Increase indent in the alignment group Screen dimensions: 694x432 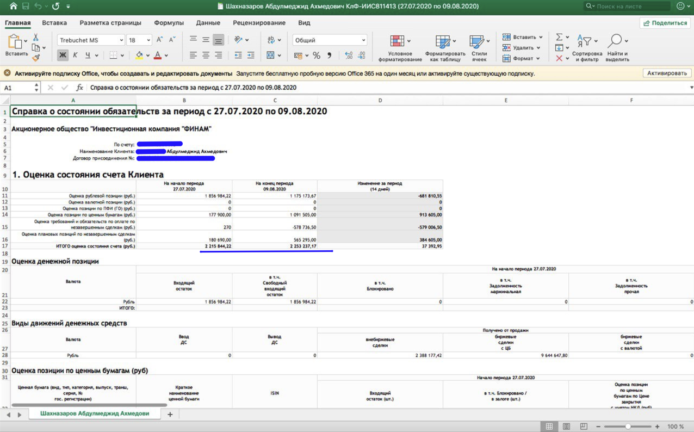250,55
